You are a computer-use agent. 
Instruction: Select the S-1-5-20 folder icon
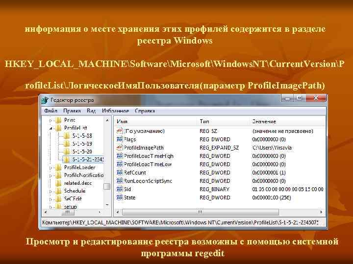click(67, 152)
